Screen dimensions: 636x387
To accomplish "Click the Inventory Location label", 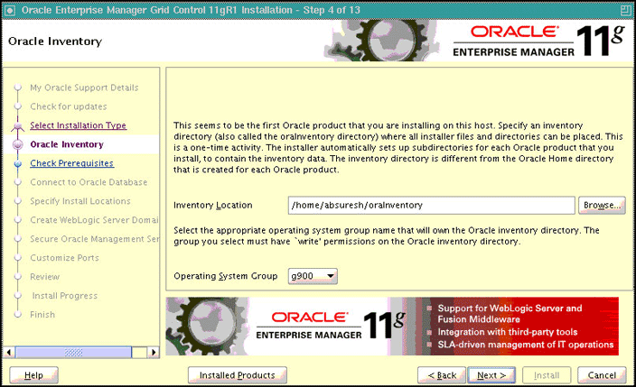I will [x=213, y=205].
